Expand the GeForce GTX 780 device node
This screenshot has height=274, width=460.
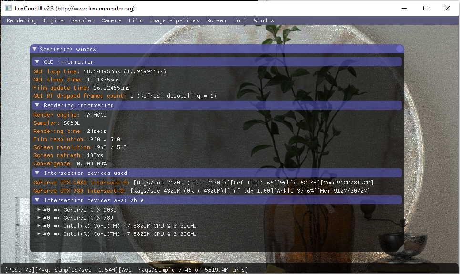point(39,218)
